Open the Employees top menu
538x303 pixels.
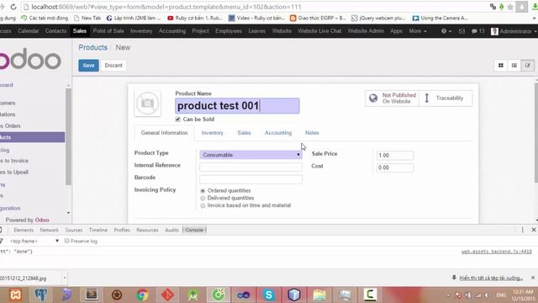[229, 31]
